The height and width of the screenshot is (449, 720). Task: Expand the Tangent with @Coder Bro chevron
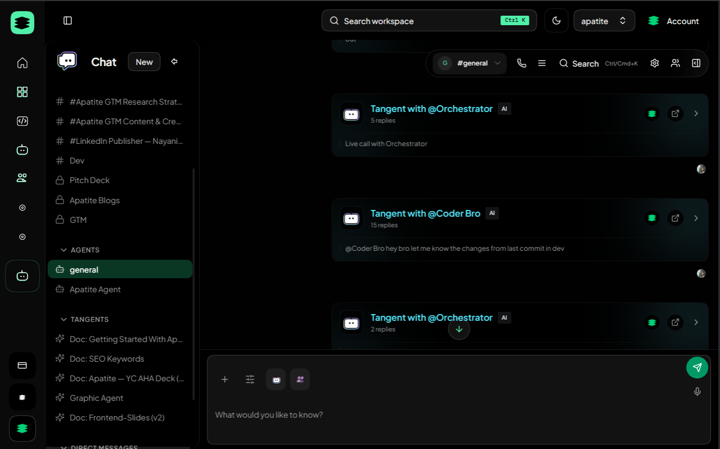(696, 218)
